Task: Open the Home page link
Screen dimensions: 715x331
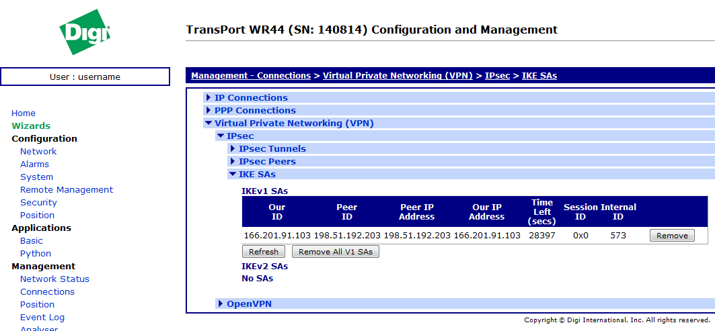Action: click(24, 113)
